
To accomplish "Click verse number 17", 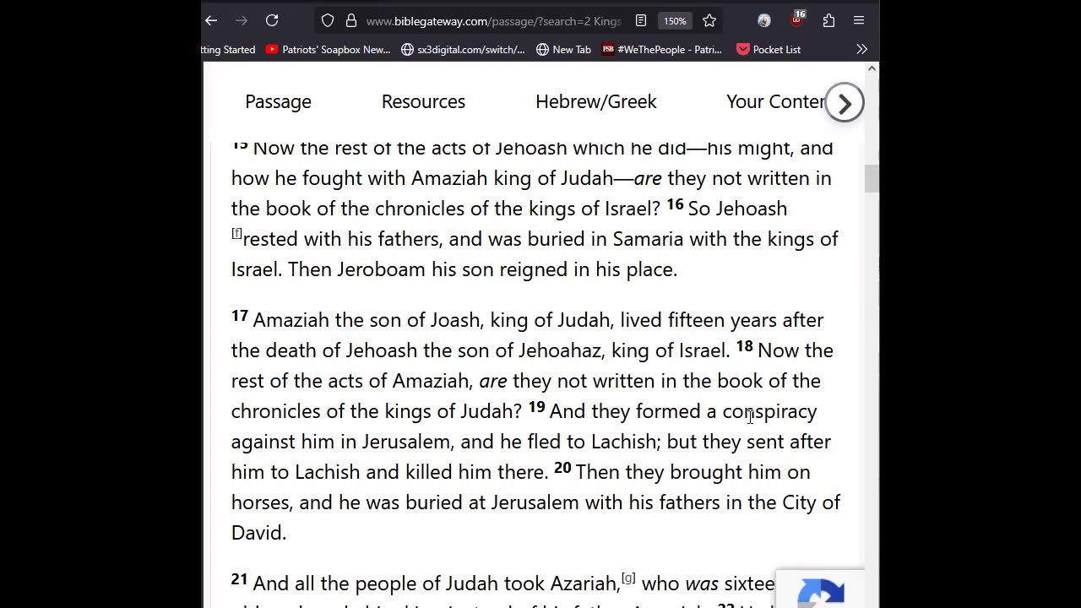I will click(x=240, y=315).
